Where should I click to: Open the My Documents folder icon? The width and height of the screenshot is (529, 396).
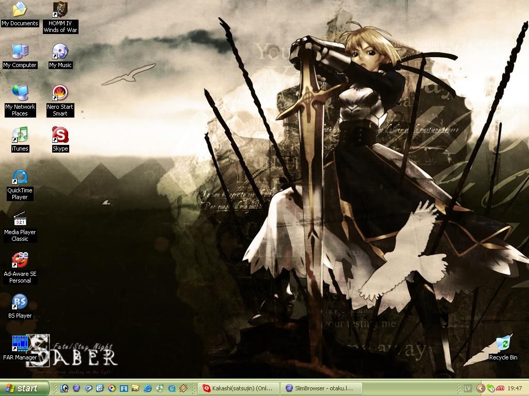coord(20,14)
